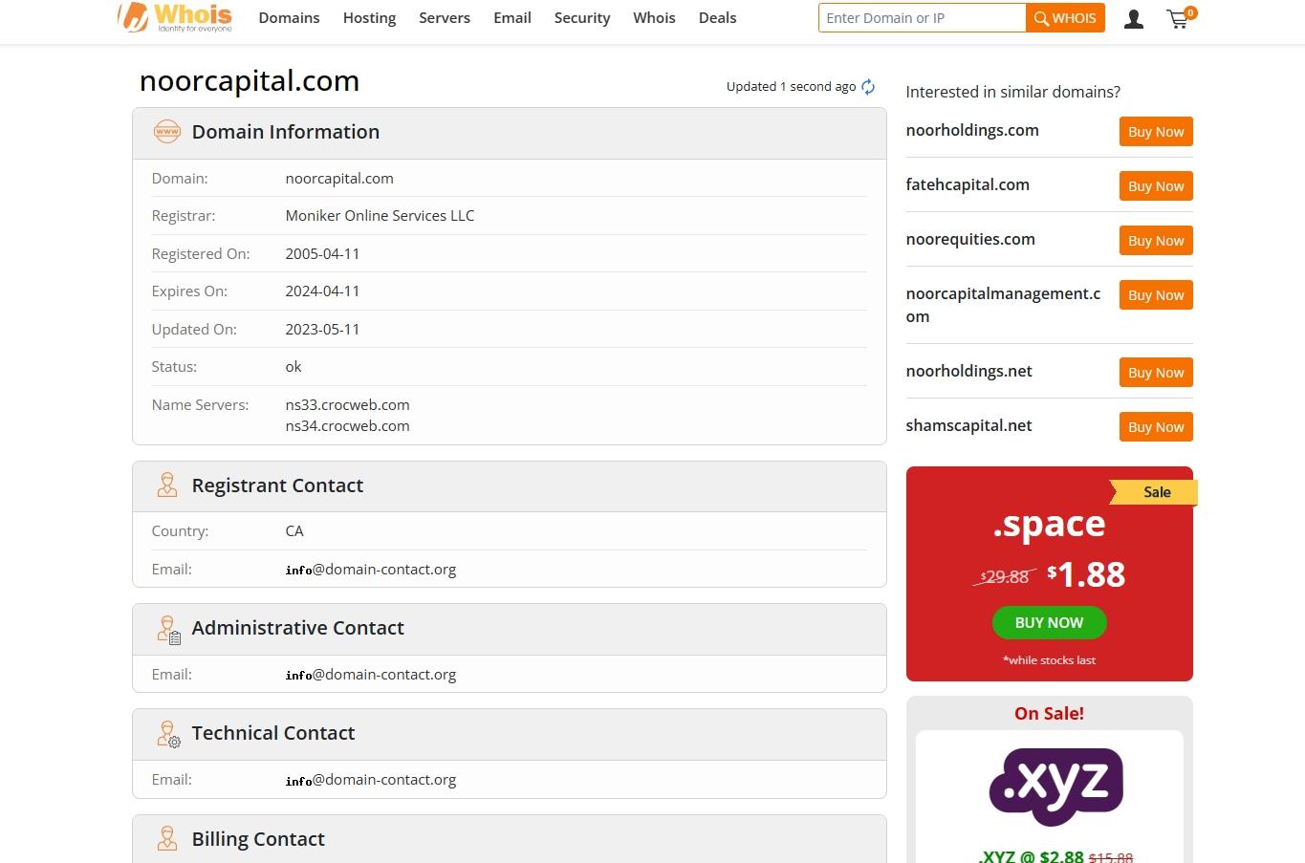The image size is (1305, 863).
Task: Click the Technical Contact gear-person icon
Action: click(168, 734)
